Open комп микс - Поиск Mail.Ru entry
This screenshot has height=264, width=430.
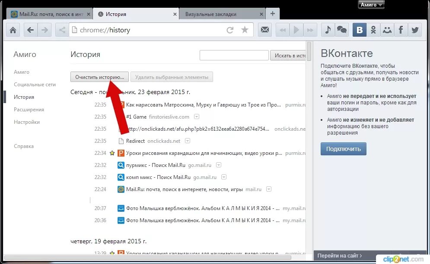[158, 177]
